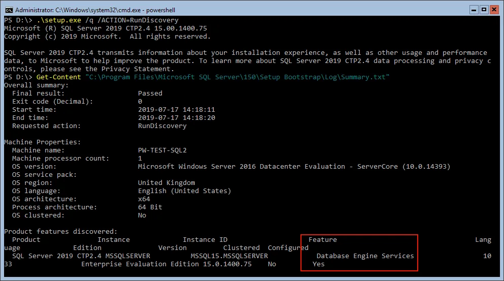Click the 'United Kingdom' region value
The height and width of the screenshot is (281, 504).
[x=166, y=183]
